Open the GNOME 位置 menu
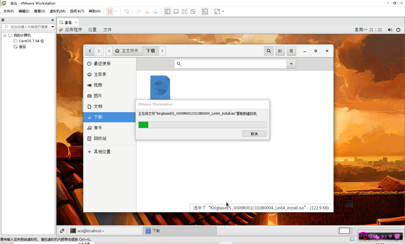The height and width of the screenshot is (244, 405). coord(92,30)
